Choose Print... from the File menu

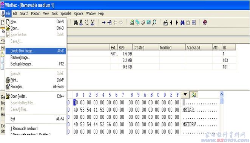pos(36,80)
